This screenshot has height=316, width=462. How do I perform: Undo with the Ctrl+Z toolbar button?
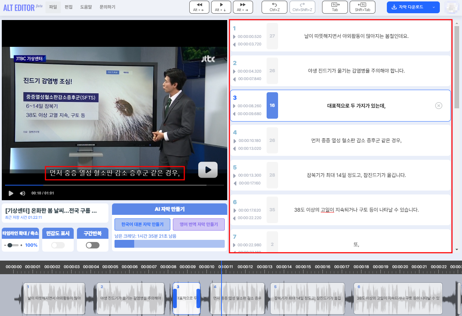tap(274, 7)
